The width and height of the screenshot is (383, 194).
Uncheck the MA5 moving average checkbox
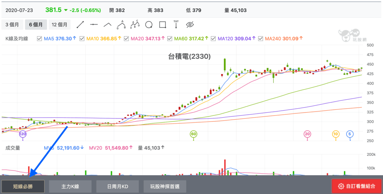click(39, 39)
